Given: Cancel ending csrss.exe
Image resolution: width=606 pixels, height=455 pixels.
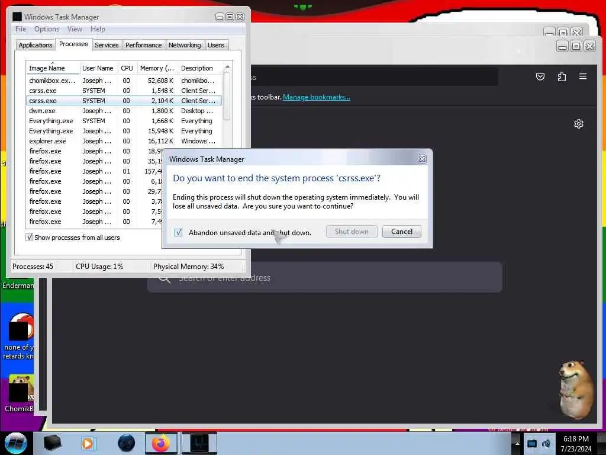Looking at the screenshot, I should click(402, 232).
